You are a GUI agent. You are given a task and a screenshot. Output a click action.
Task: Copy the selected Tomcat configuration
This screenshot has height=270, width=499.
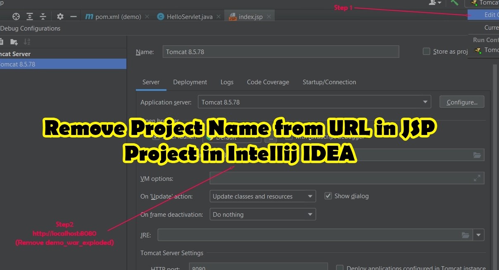[2, 41]
